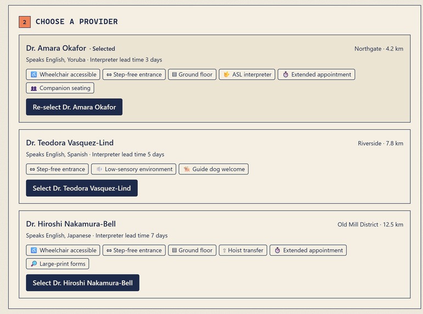423x314 pixels.
Task: Click the 'Dr. Amara Okafor' name heading
Action: pos(56,48)
